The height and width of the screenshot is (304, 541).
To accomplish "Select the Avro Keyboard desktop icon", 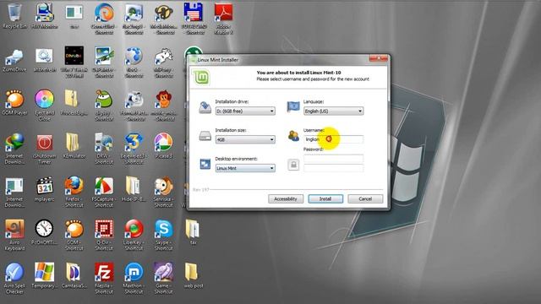I will [14, 235].
